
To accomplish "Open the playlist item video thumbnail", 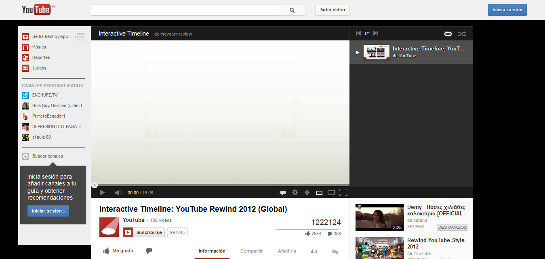I will click(377, 53).
